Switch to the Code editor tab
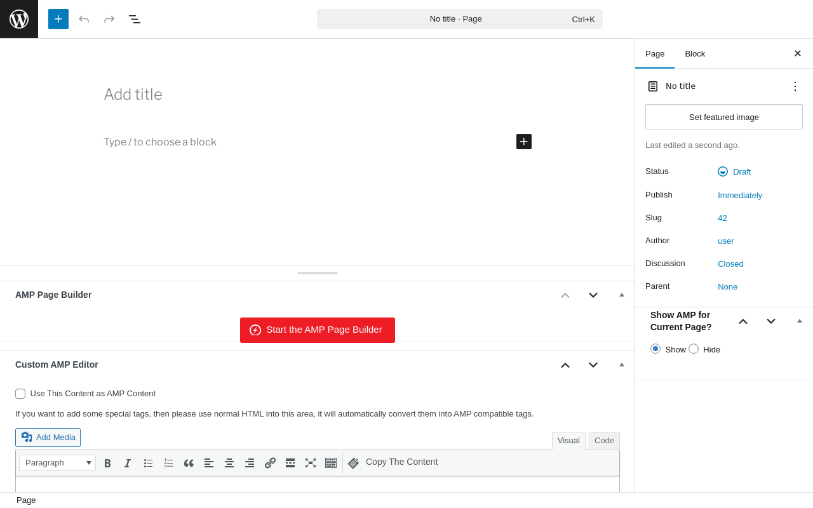 tap(604, 441)
